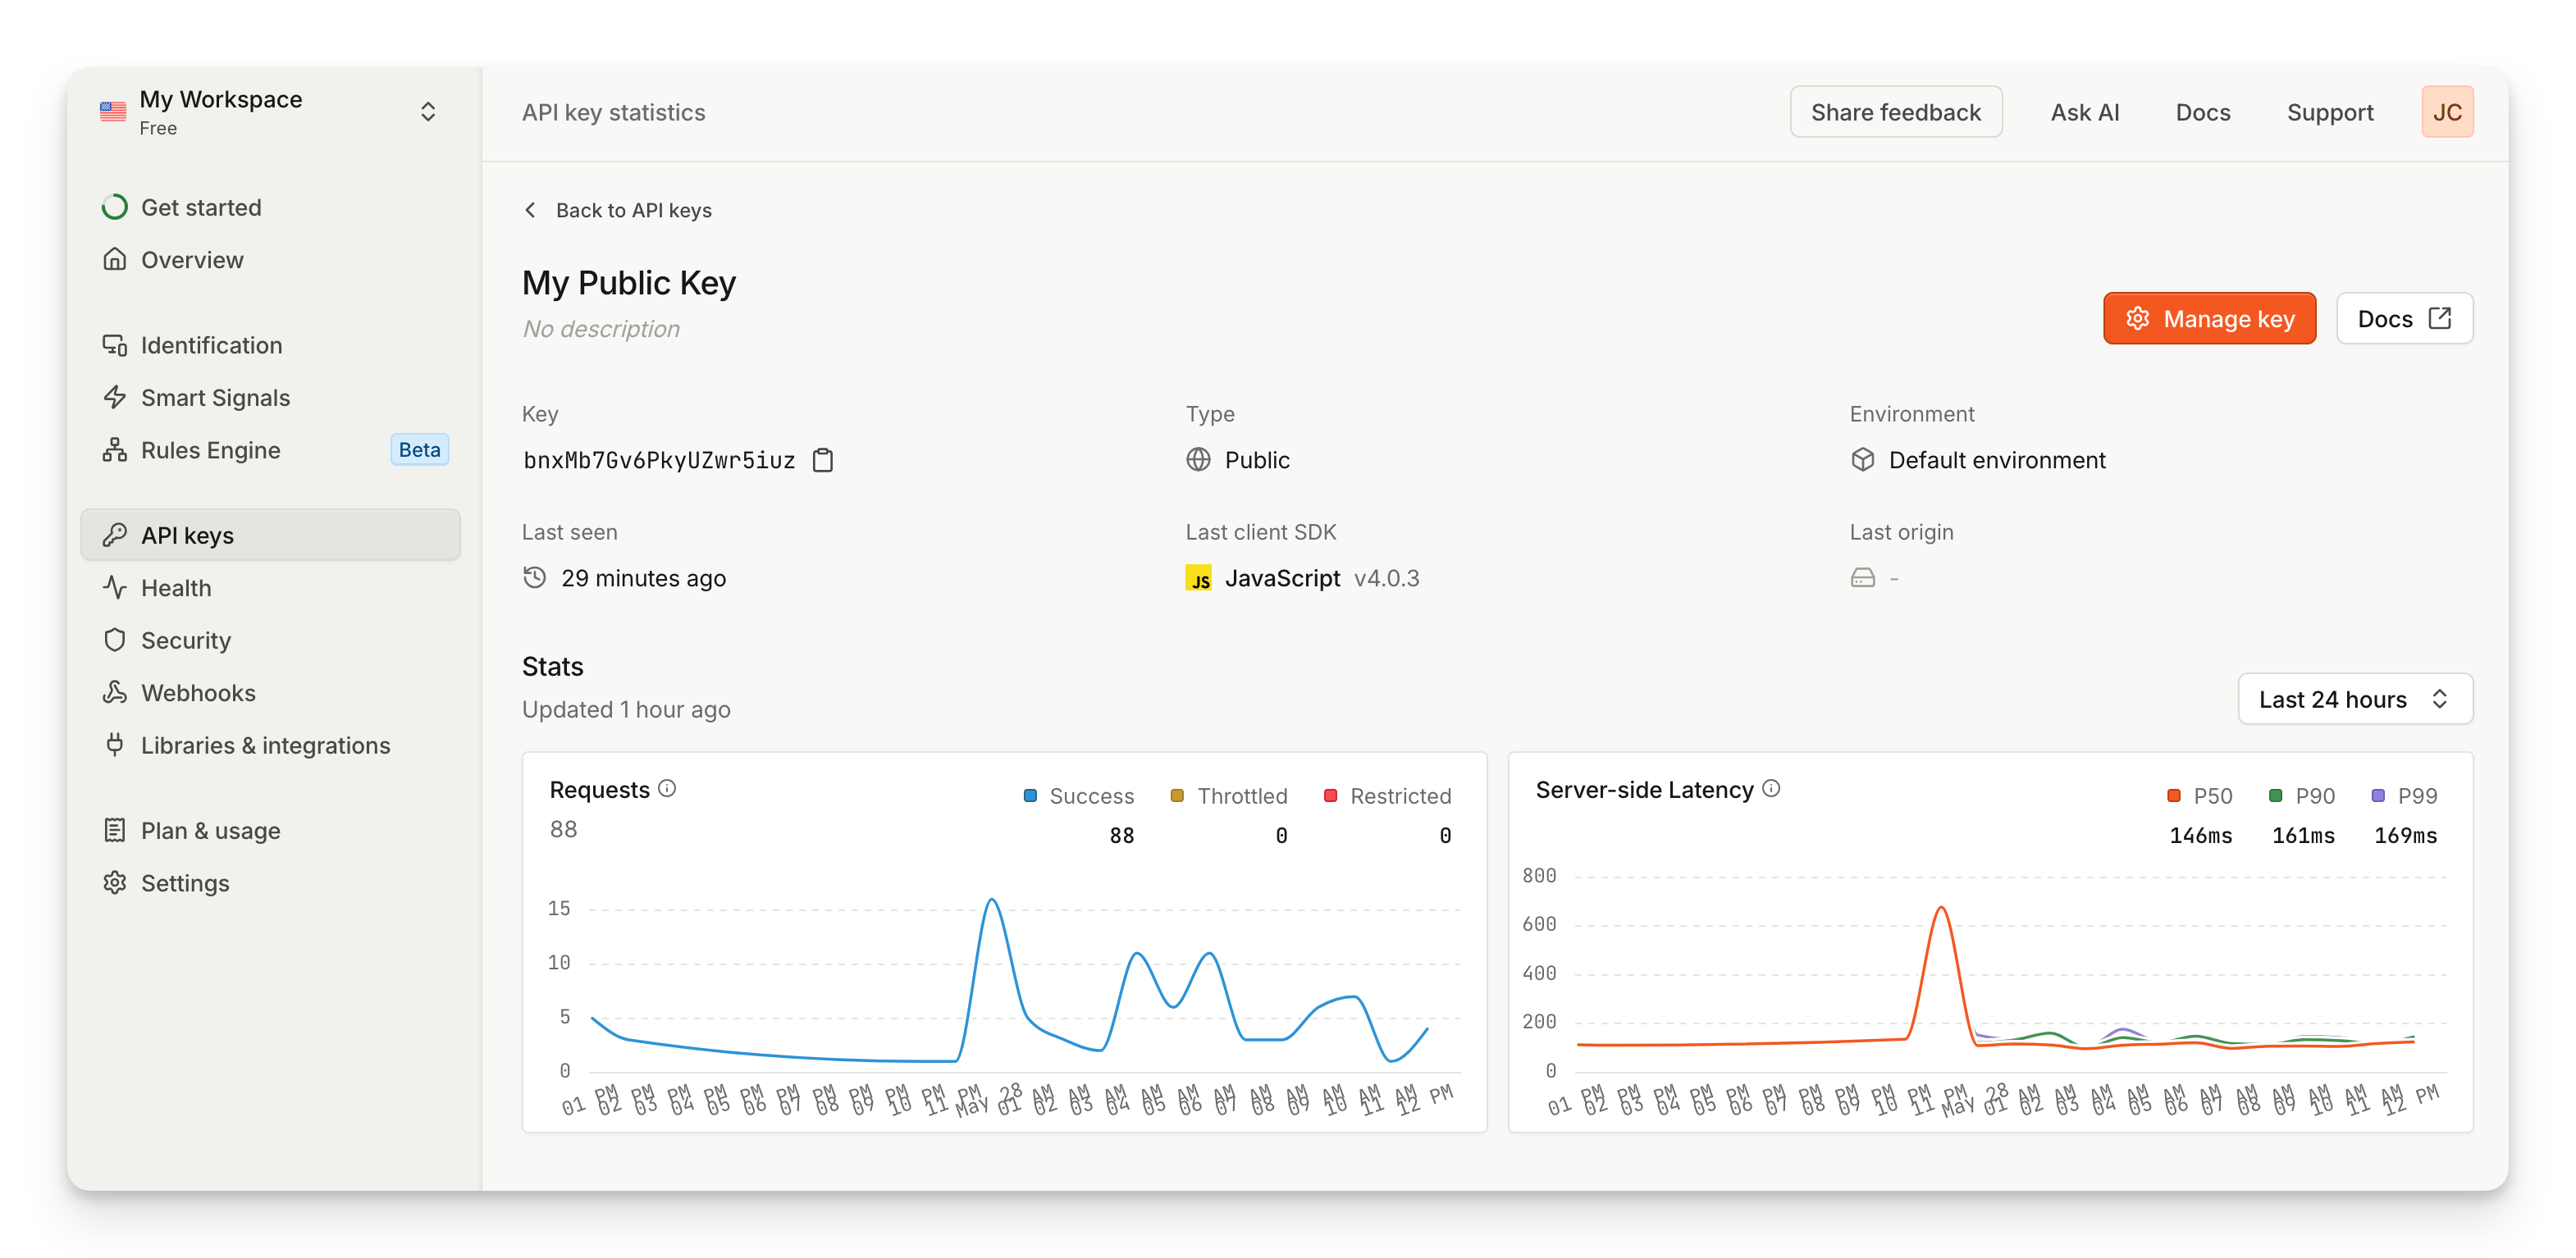Open the Docs external link button
The image size is (2576, 1258).
(x=2404, y=319)
